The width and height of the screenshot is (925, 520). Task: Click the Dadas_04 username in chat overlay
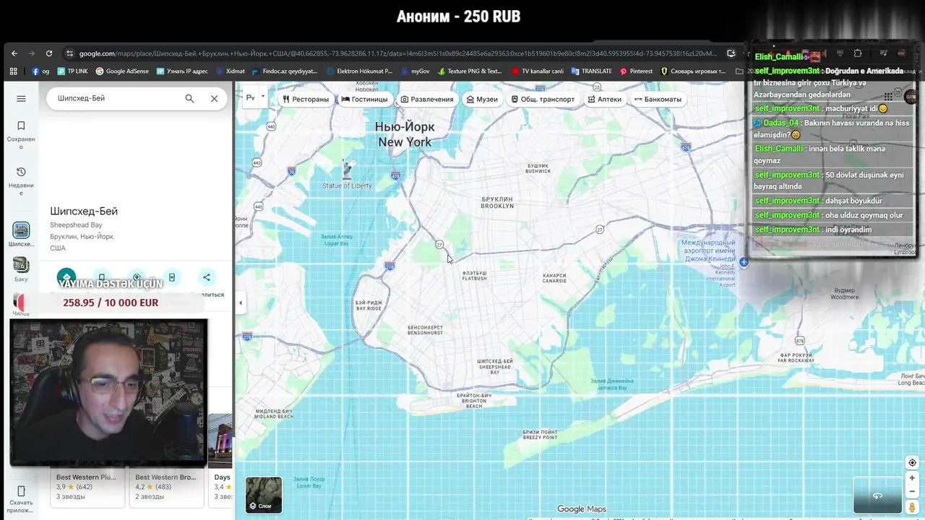coord(780,123)
